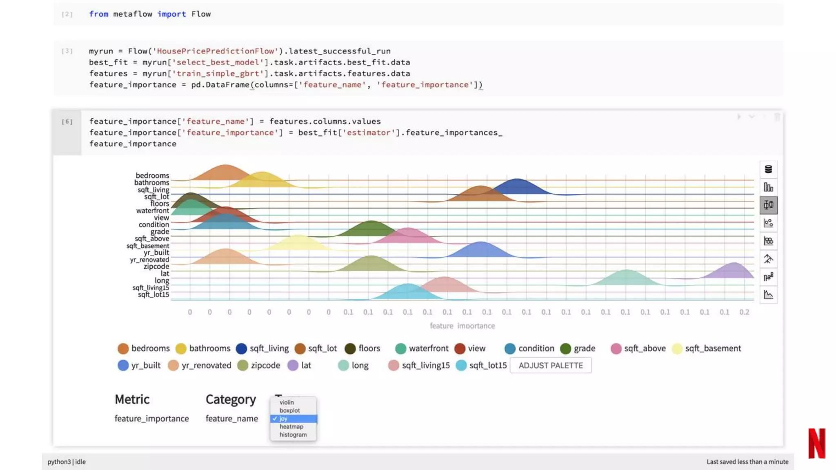Choose heatmap from the type menu
The height and width of the screenshot is (470, 836).
(x=291, y=426)
